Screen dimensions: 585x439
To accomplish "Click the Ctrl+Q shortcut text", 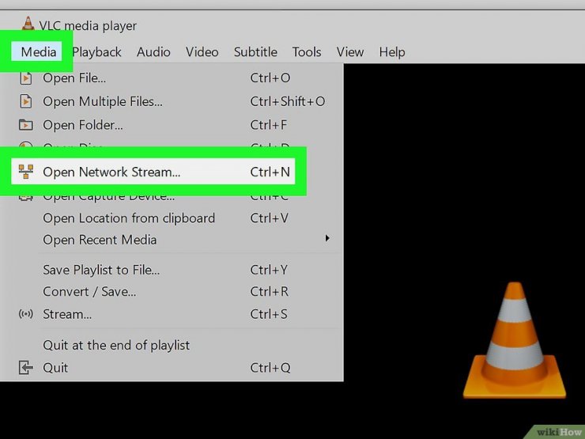I will (270, 368).
